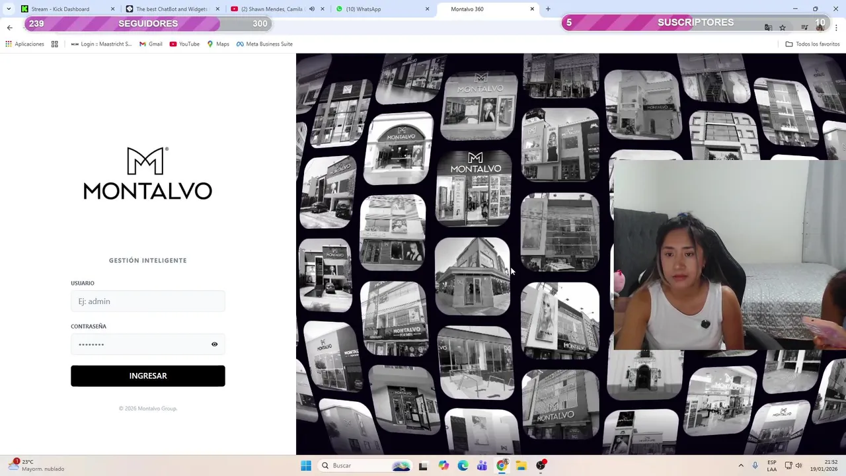Restore down the Chrome window
This screenshot has width=846, height=476.
coord(816,9)
